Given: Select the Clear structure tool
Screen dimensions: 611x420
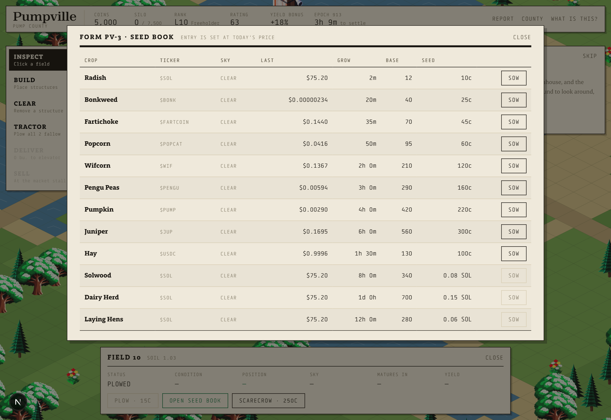Looking at the screenshot, I should click(38, 107).
